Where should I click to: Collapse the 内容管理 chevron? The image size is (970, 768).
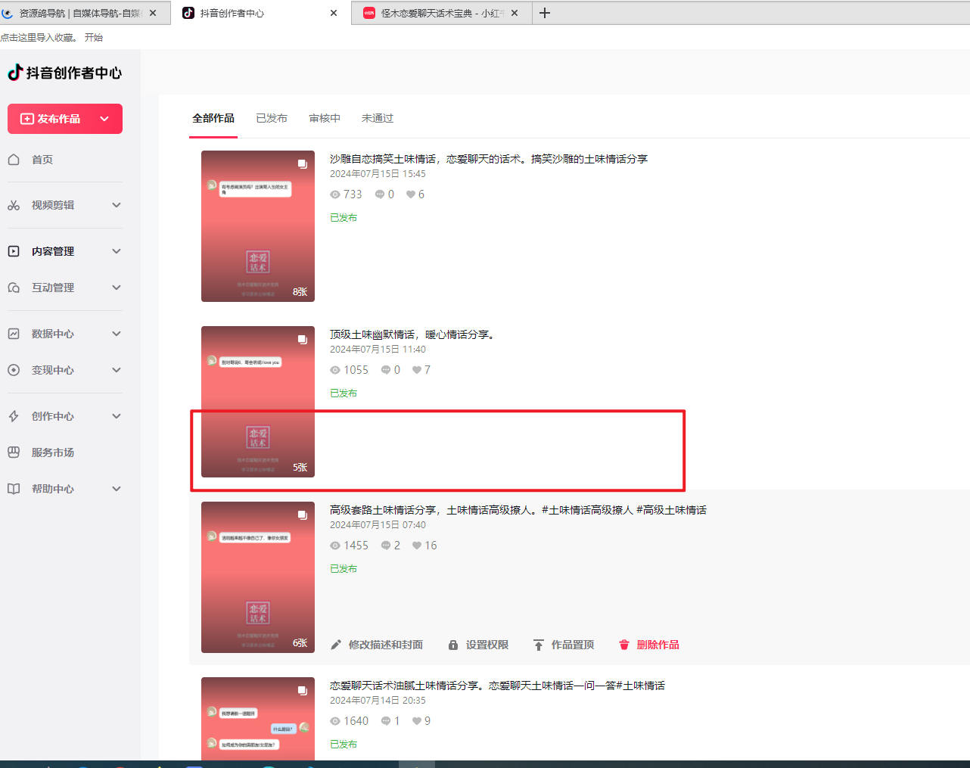coord(117,251)
